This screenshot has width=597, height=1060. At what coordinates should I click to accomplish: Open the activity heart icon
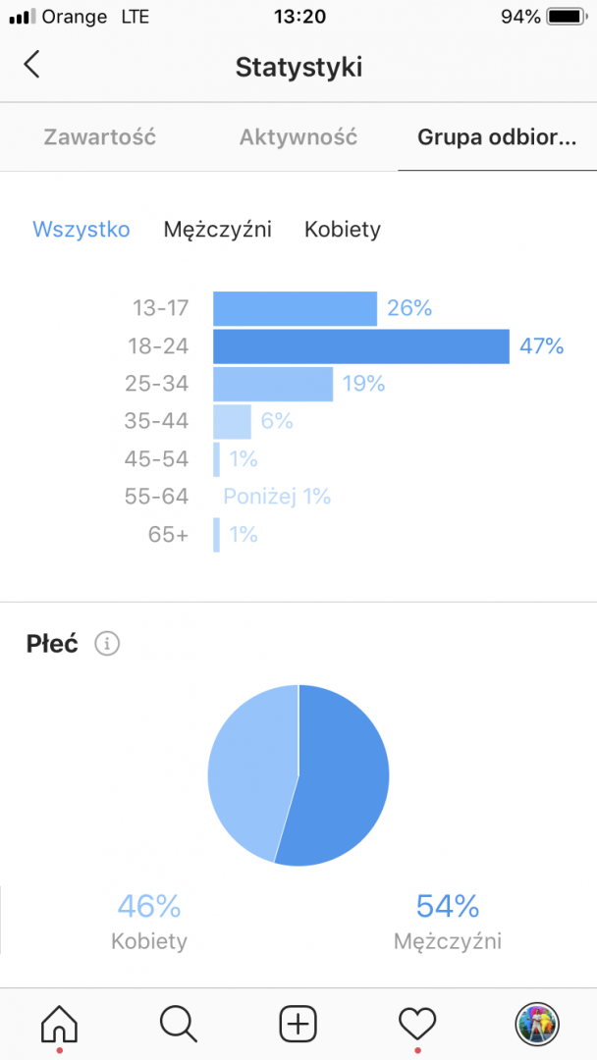pos(417,1024)
